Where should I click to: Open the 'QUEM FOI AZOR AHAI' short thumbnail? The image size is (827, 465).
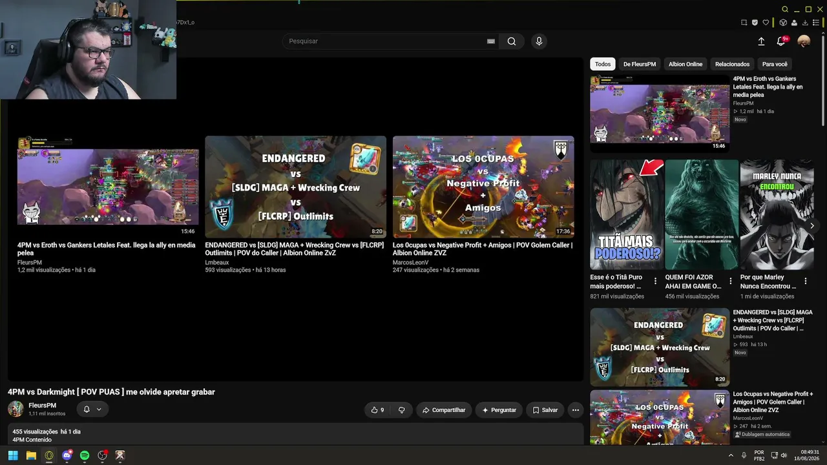[x=702, y=214]
